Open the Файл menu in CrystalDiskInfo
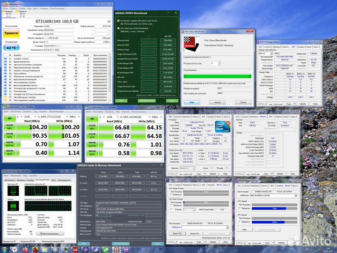Image resolution: width=337 pixels, height=253 pixels. (x=5, y=8)
